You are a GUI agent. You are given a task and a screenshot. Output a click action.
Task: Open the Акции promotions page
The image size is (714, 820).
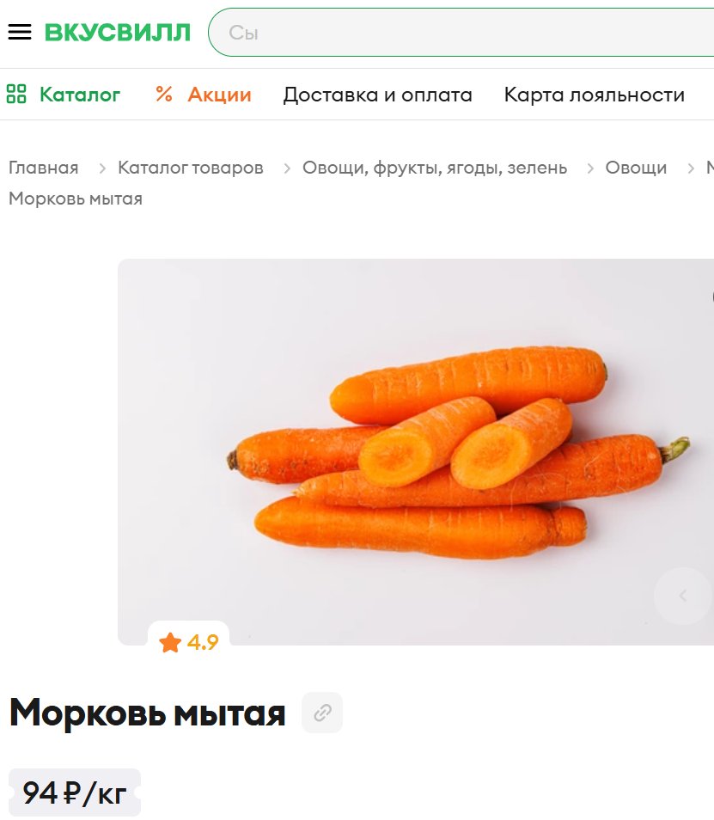coord(220,95)
